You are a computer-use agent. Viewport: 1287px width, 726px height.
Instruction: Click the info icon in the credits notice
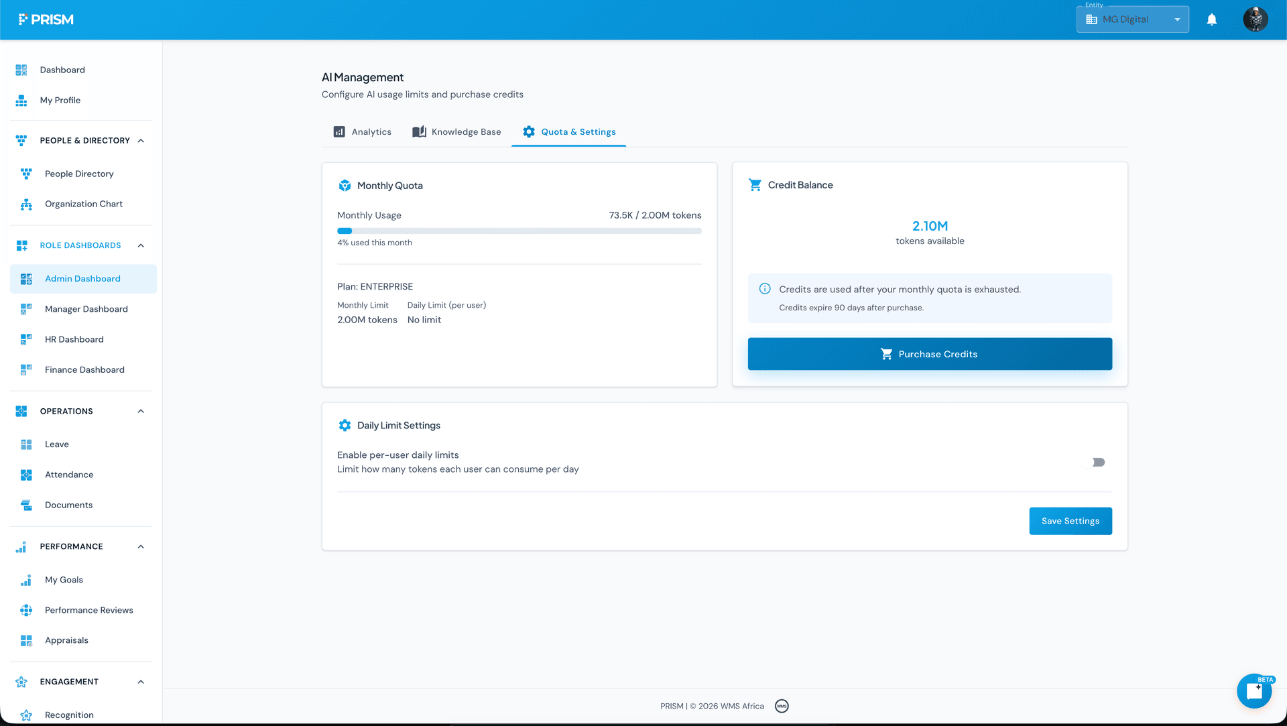pyautogui.click(x=765, y=289)
